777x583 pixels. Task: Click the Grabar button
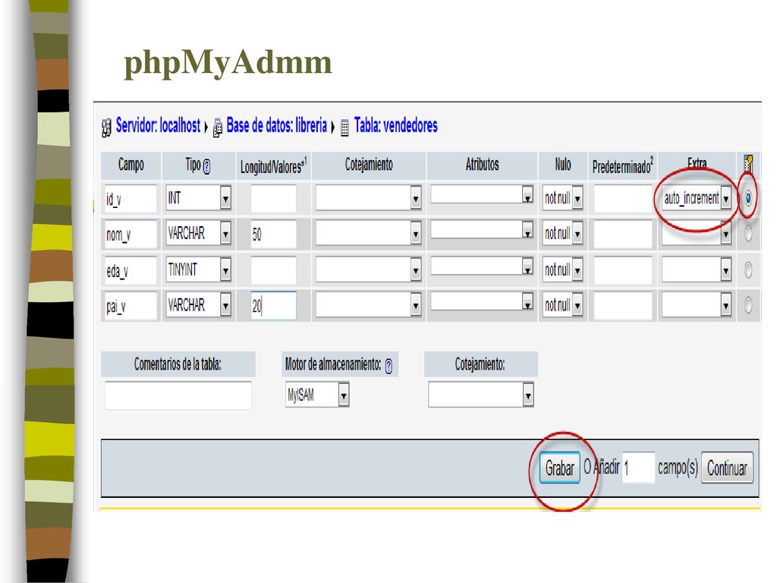[x=559, y=467]
